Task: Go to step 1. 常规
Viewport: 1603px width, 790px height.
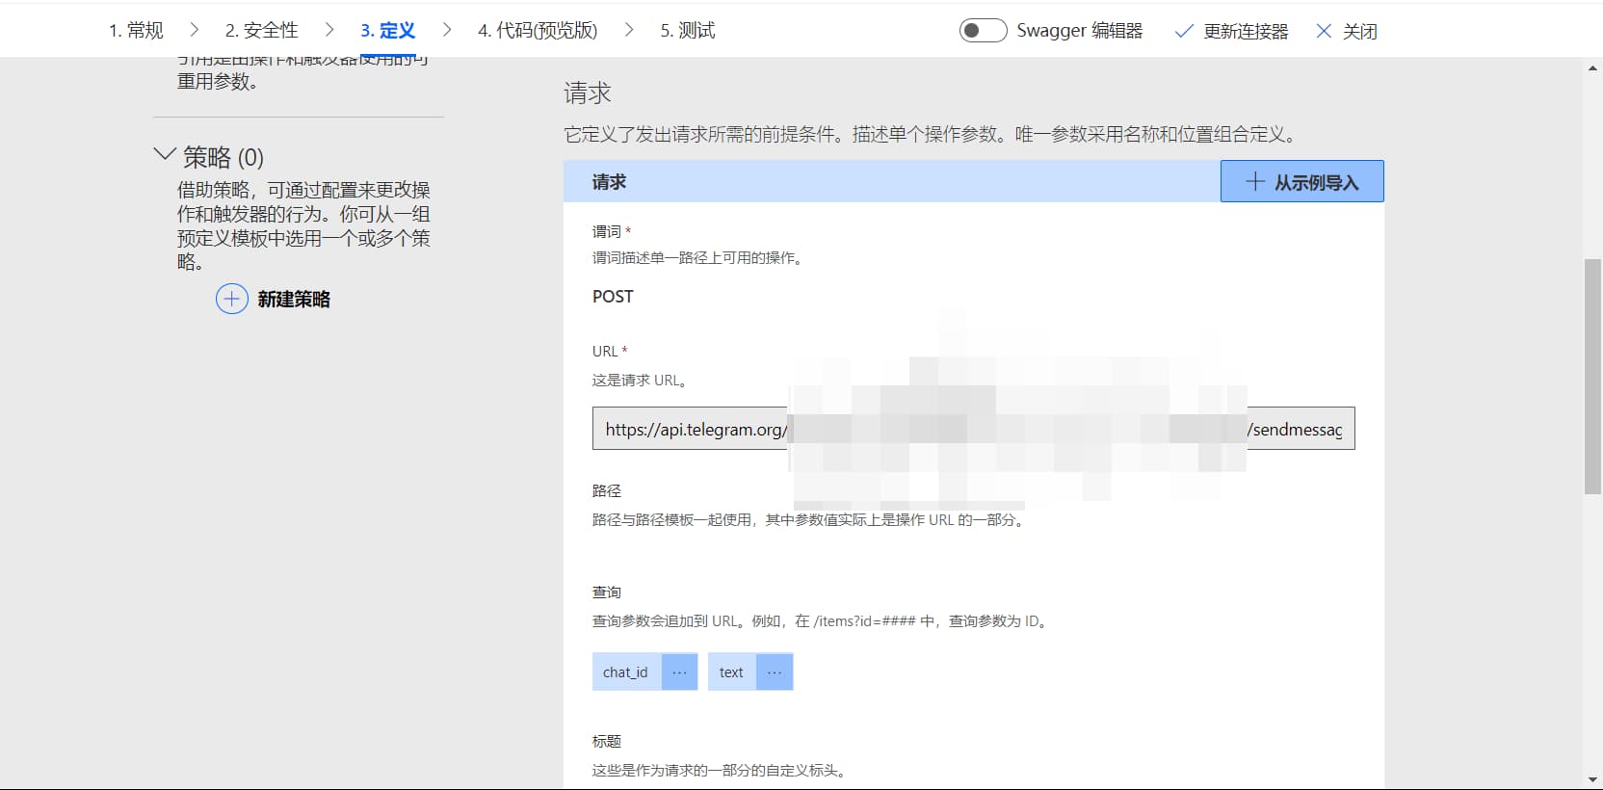Action: point(136,31)
